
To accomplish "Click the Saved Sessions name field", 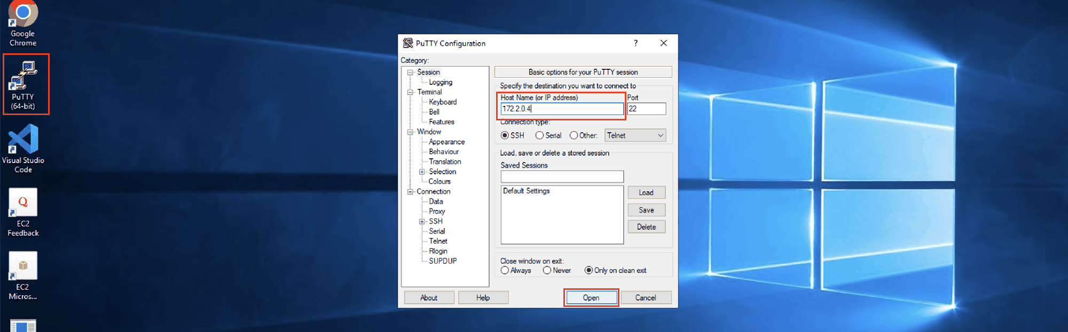I will point(562,176).
